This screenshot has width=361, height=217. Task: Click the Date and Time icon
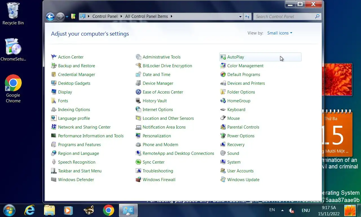138,75
